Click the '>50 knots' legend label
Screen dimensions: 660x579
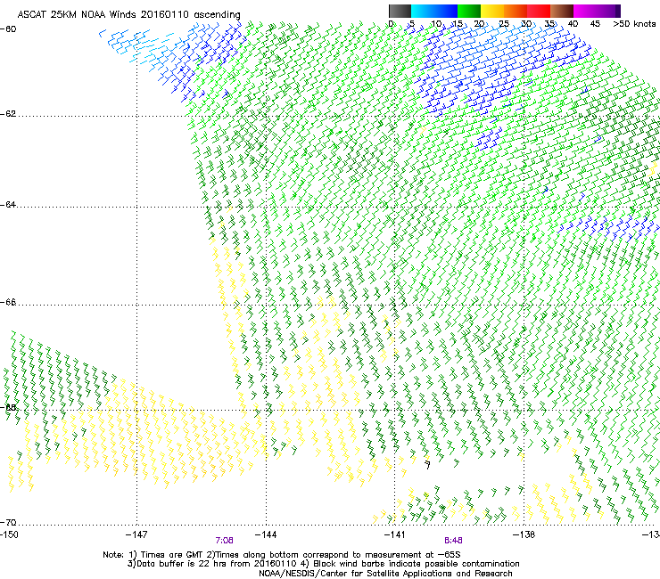634,23
